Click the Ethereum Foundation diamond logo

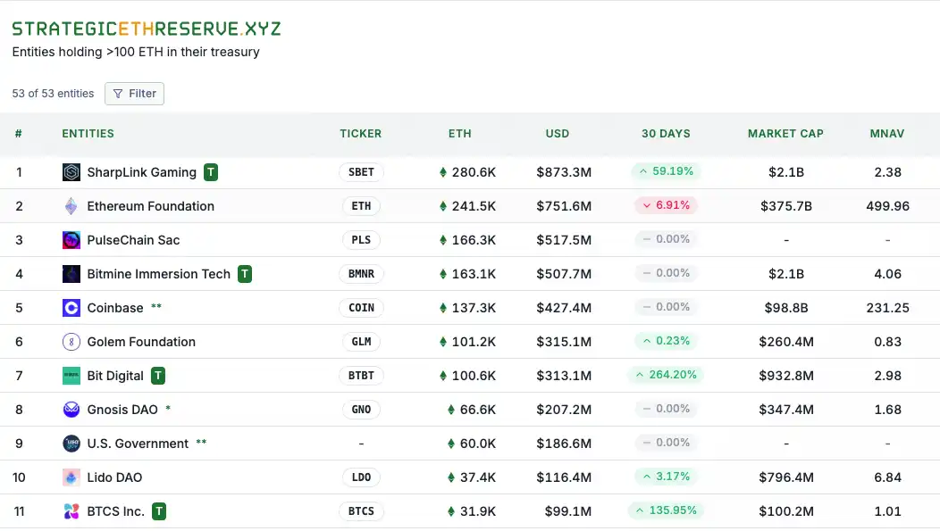pyautogui.click(x=71, y=205)
